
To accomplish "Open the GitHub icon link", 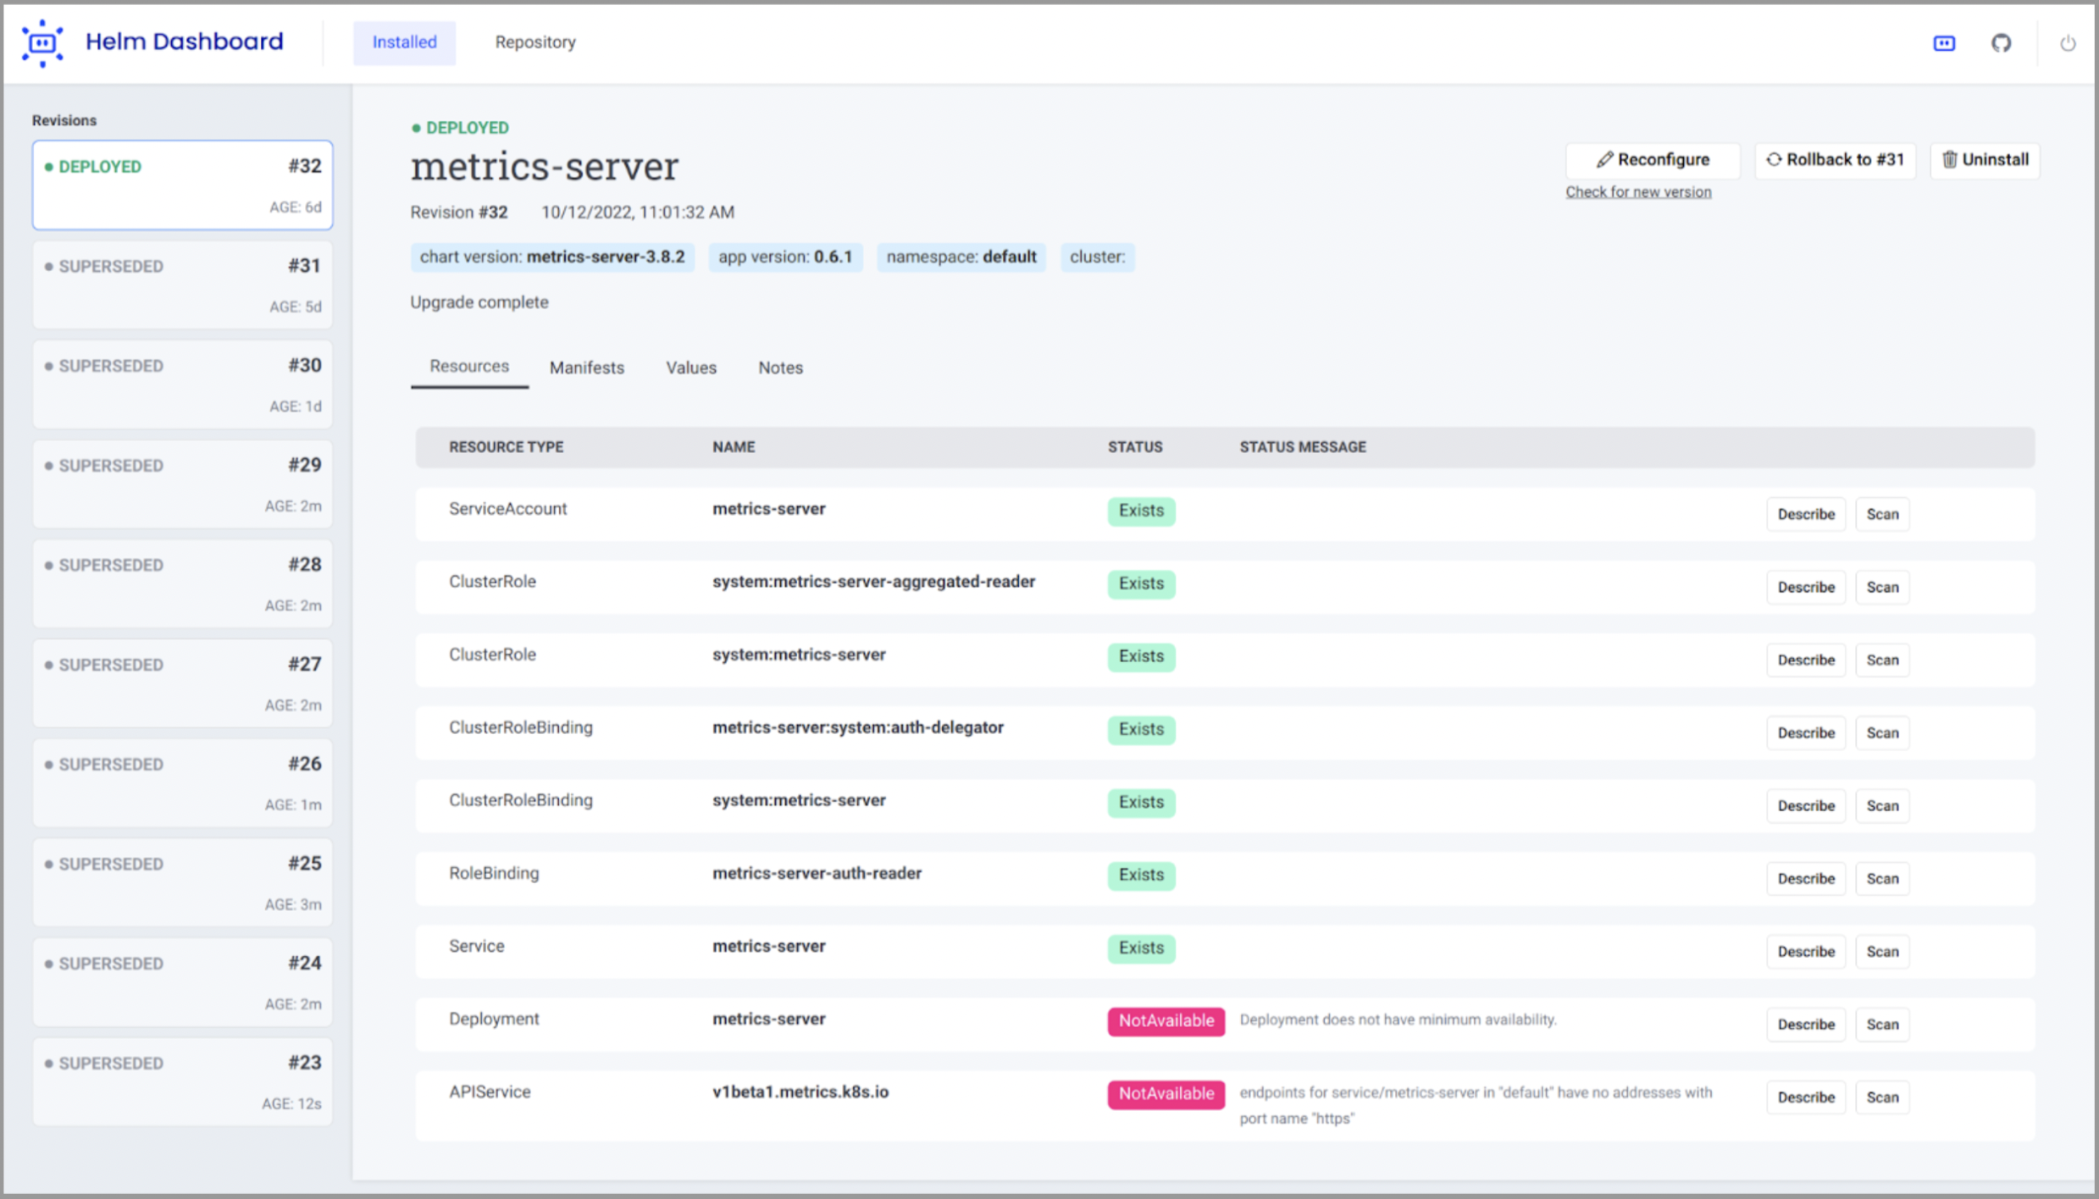I will tap(2001, 43).
